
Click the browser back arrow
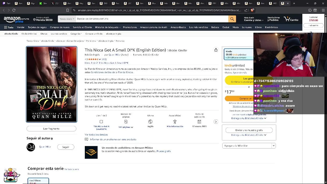point(4,10)
